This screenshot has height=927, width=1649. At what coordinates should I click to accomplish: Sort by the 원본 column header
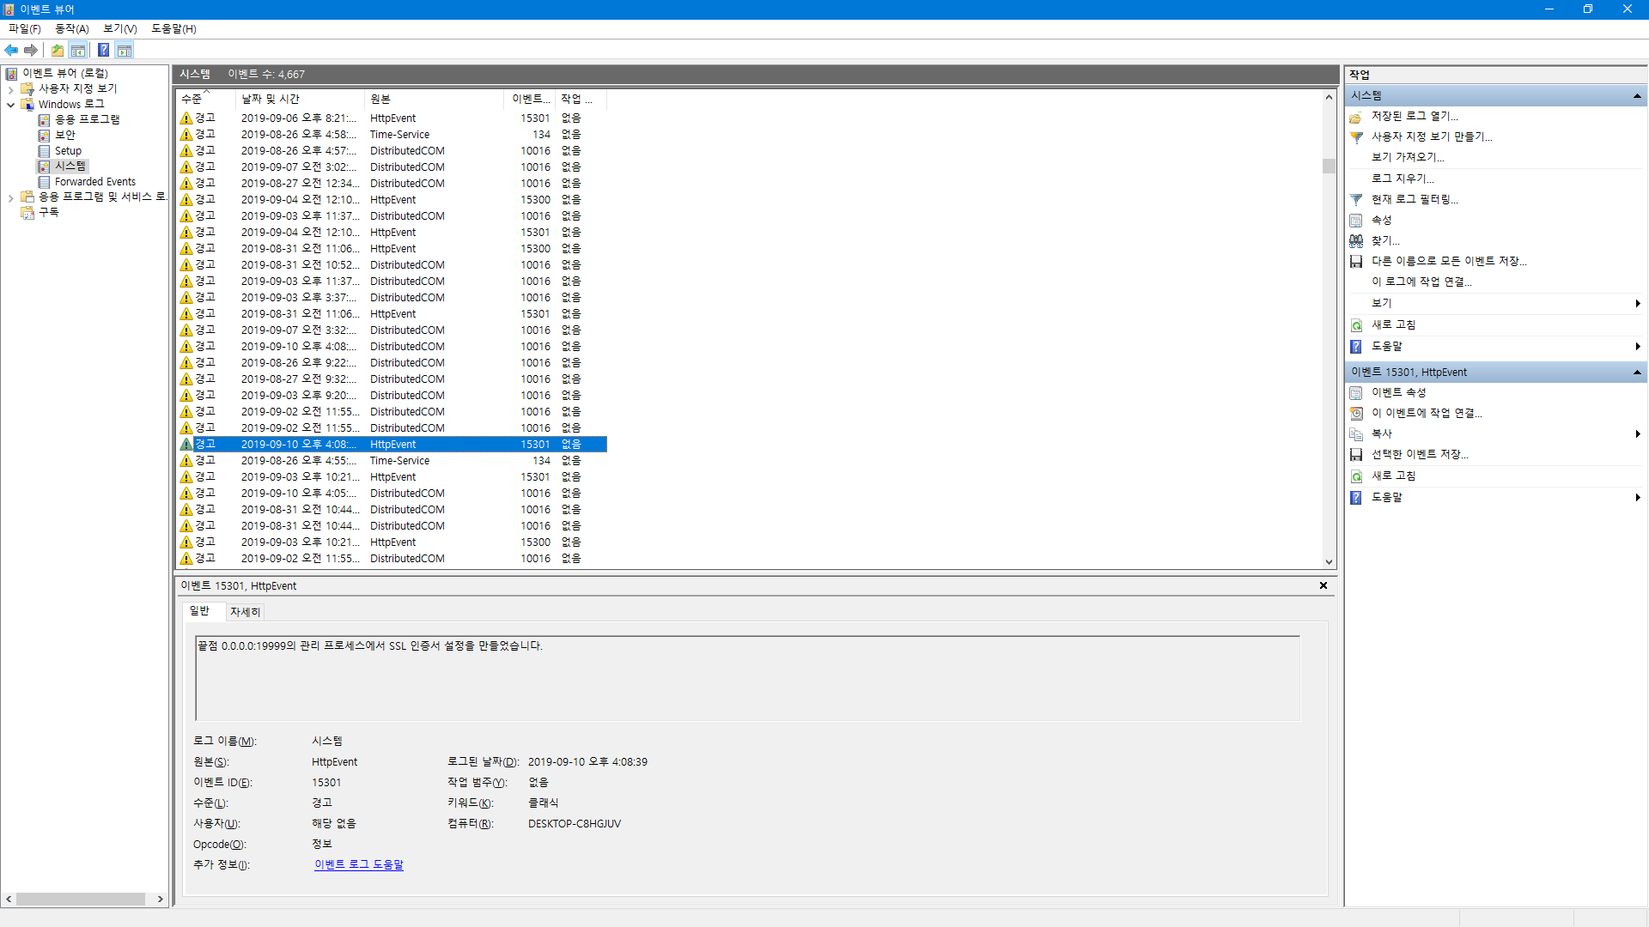[x=380, y=99]
